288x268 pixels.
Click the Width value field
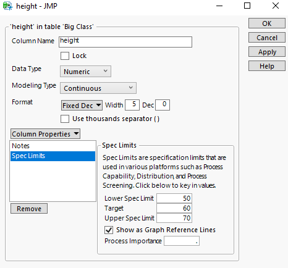[x=132, y=105]
